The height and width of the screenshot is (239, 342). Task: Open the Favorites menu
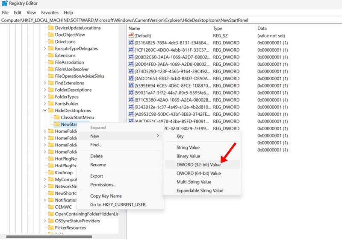pyautogui.click(x=50, y=13)
